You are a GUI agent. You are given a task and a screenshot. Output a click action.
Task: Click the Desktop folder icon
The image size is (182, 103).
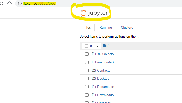pyautogui.click(x=94, y=78)
